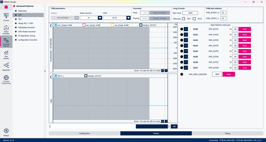Click FSM_START_H address field

click(x=223, y=13)
